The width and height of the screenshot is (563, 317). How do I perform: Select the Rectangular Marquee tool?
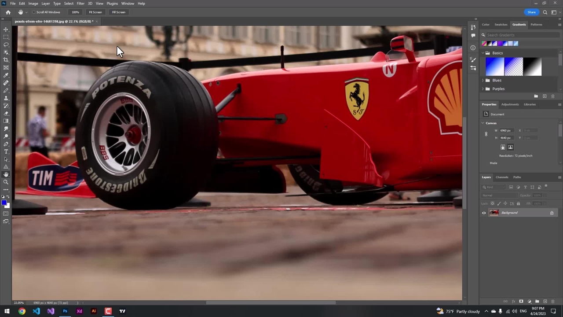(x=6, y=37)
